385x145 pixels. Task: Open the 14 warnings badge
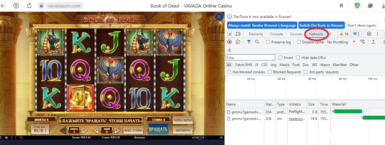[344, 34]
